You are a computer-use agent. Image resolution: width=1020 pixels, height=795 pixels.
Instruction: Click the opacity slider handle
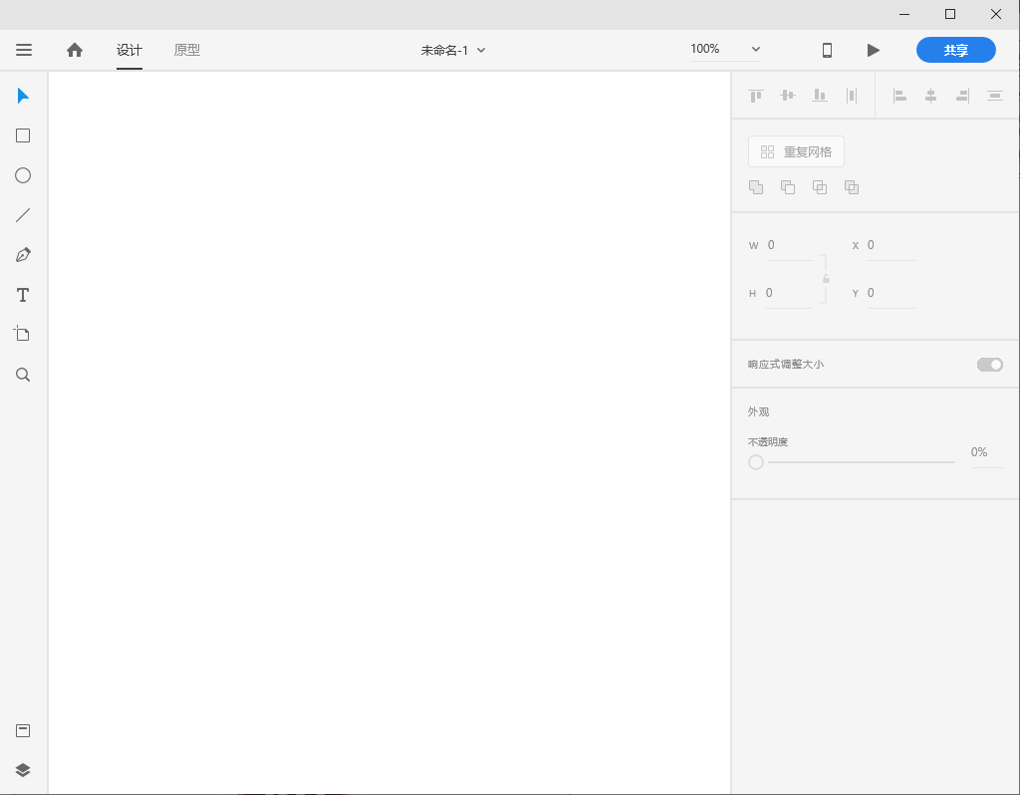pyautogui.click(x=756, y=462)
